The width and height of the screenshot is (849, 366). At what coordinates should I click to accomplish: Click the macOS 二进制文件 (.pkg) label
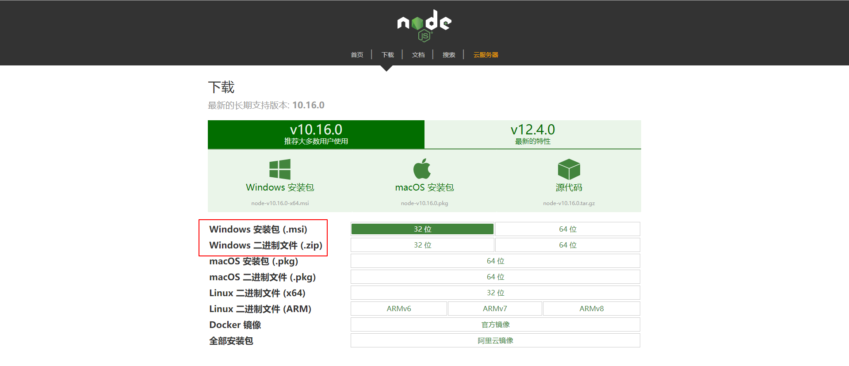pos(263,277)
